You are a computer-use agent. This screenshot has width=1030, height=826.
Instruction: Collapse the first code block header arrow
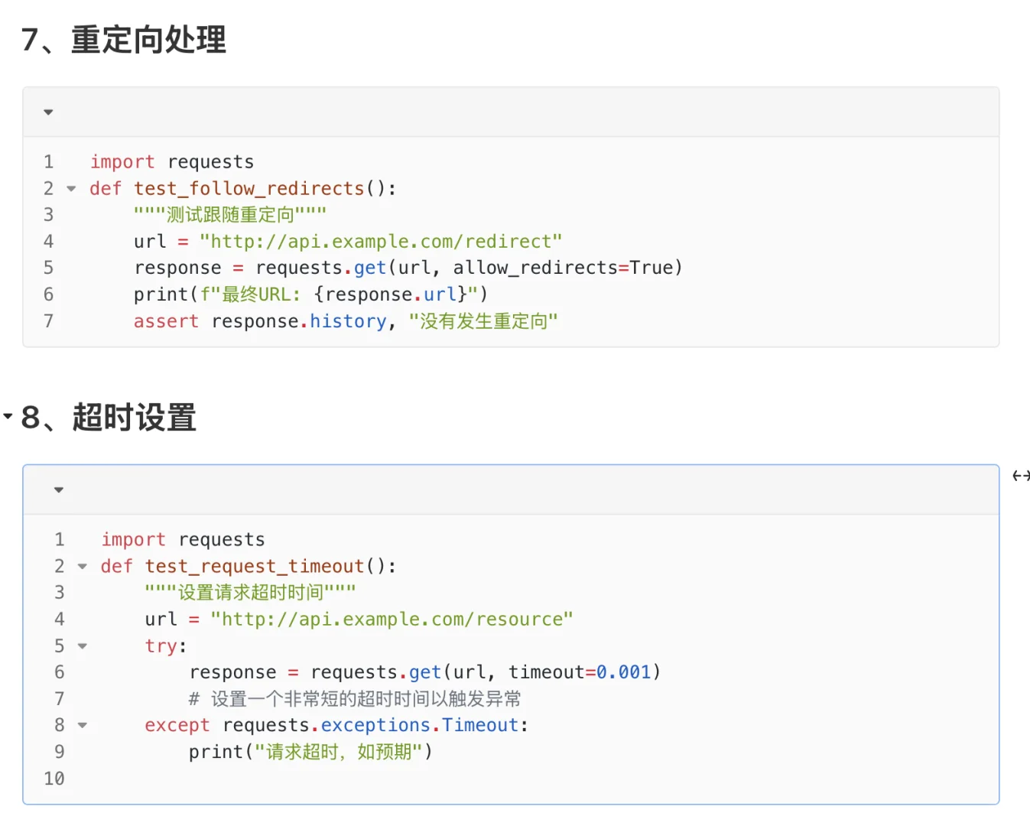pos(48,112)
